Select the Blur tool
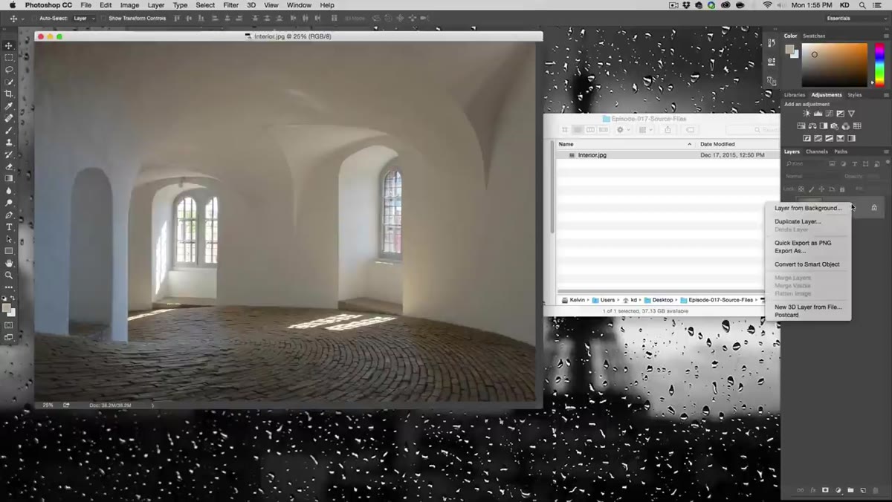Screen dimensions: 892x502 click(x=9, y=191)
